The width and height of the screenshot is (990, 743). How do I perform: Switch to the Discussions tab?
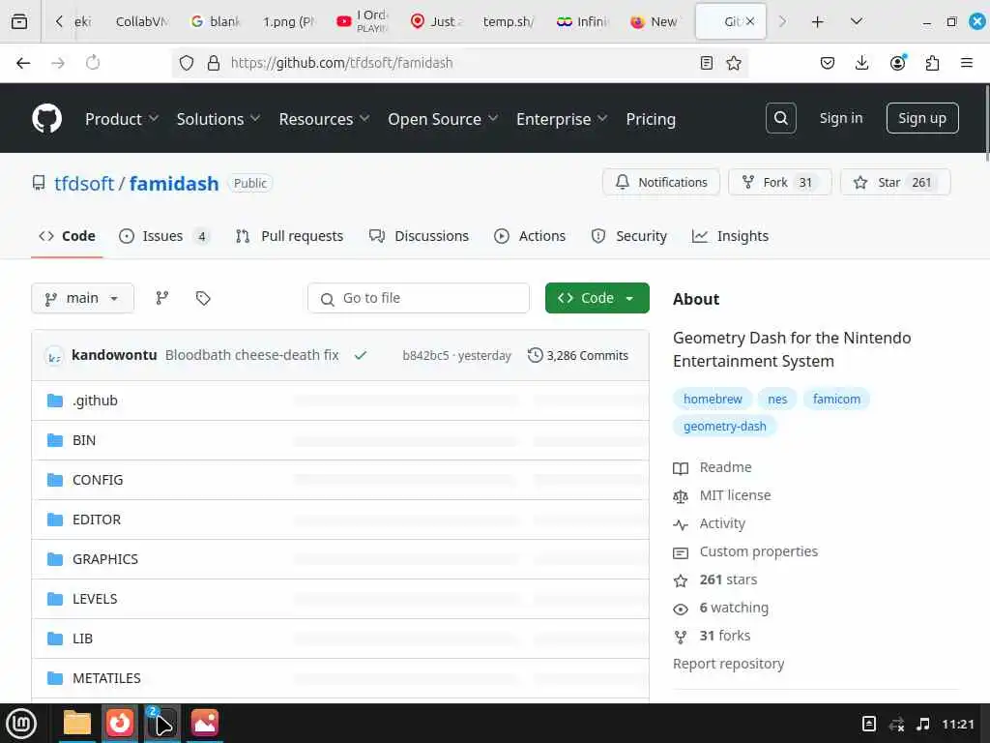[x=419, y=236]
